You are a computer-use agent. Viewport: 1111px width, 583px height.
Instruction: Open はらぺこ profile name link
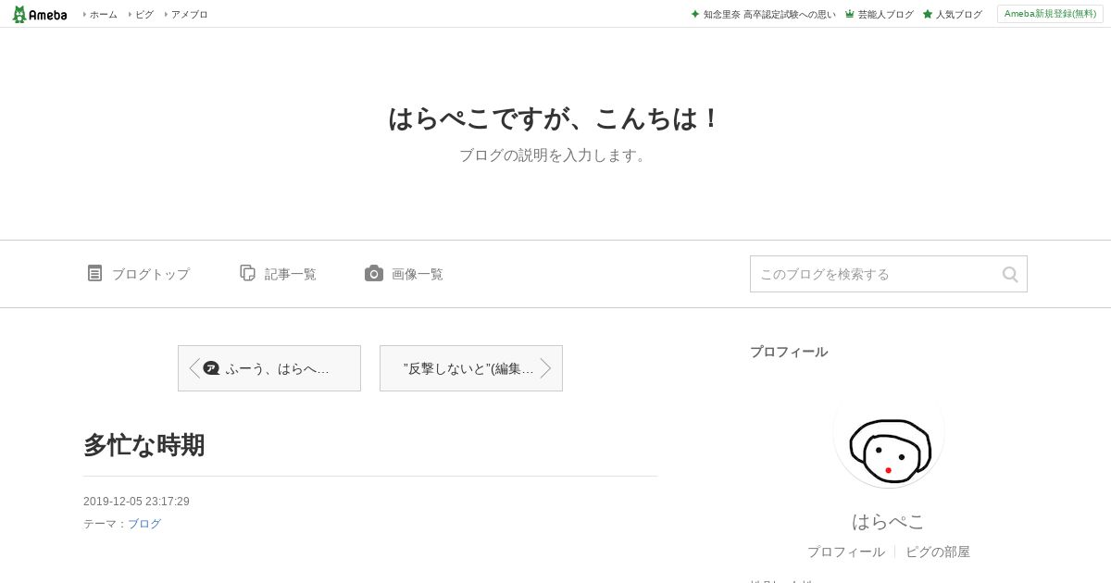coord(889,521)
